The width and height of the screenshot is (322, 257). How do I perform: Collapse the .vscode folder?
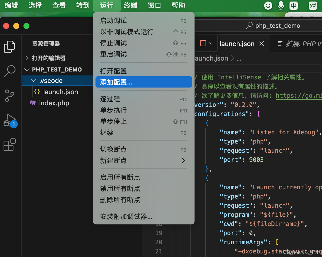(x=34, y=80)
